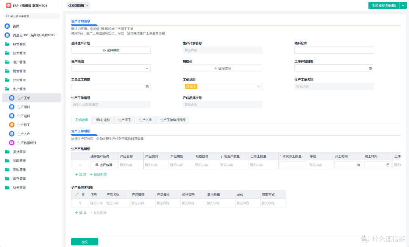Open the 财务管理 folder icon

(x=7, y=188)
